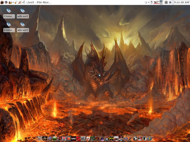Open the sdb-vol1 drive desktop icon
This screenshot has width=190, height=142.
[x=23, y=12]
